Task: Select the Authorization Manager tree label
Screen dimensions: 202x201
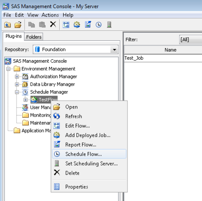Action: point(53,77)
